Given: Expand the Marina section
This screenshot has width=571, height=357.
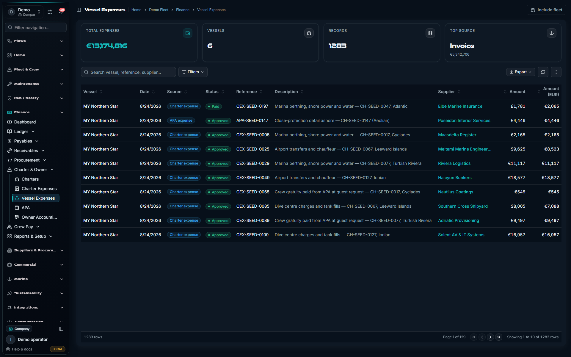Looking at the screenshot, I should [35, 279].
